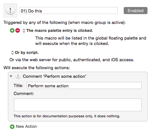The height and width of the screenshot is (131, 151).
Task: Select the Comment 'Perform some action' action header
Action: (55, 76)
